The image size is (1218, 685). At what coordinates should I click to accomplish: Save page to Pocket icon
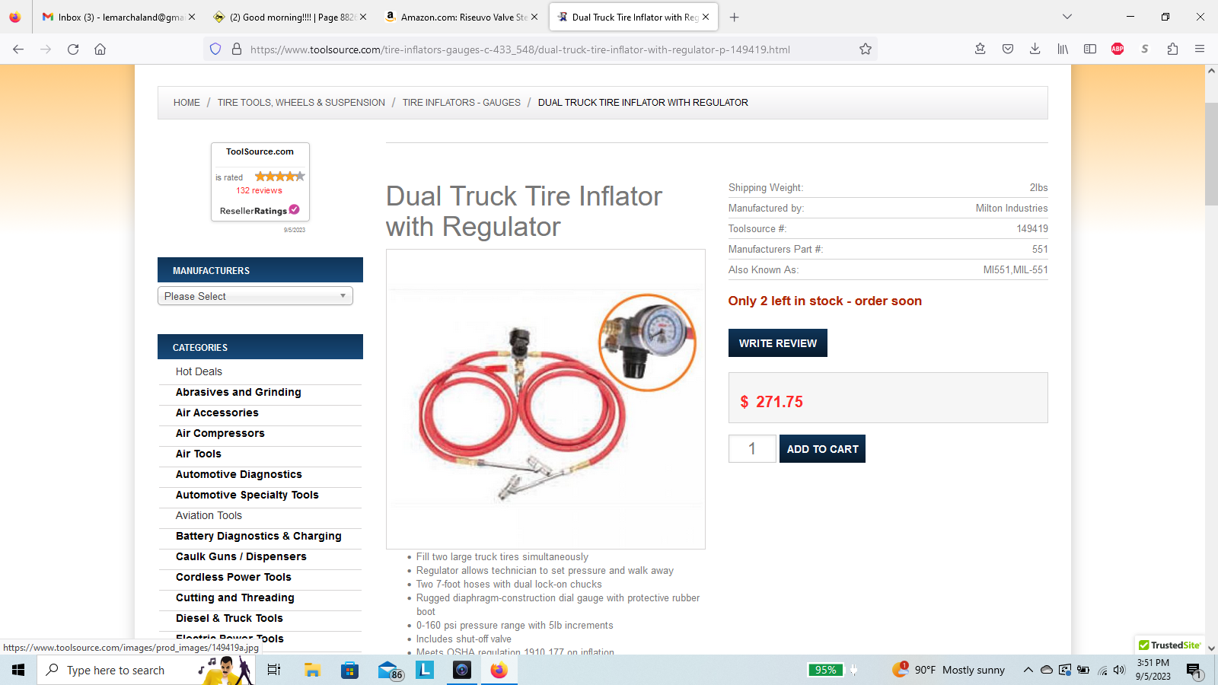[1008, 49]
